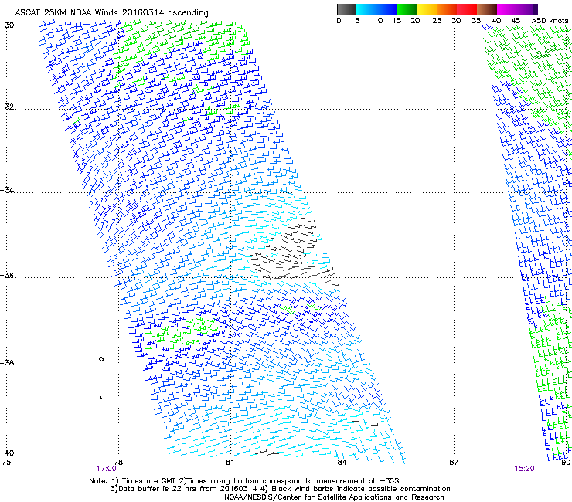Pick the yellow 20-25 knots legend color
Image resolution: width=572 pixels, height=502 pixels.
427,9
